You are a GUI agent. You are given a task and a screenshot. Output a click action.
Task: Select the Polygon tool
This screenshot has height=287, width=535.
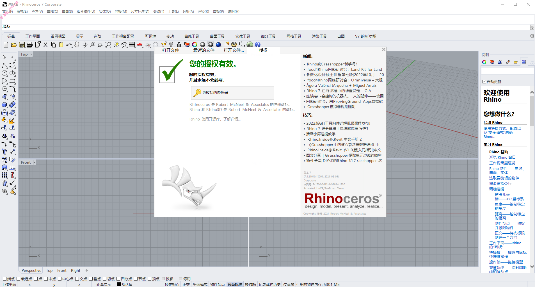(4, 89)
